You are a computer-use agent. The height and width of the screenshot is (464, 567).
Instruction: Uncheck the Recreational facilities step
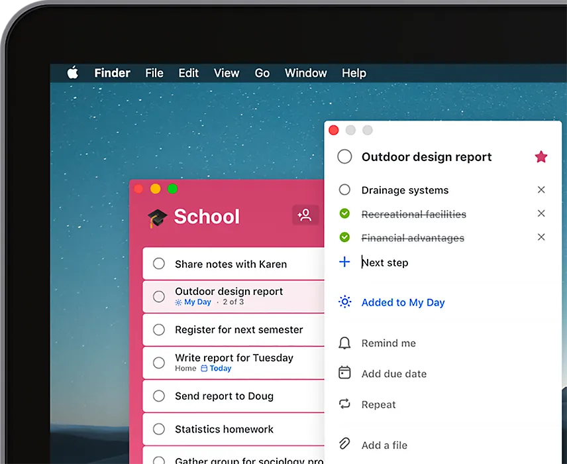pyautogui.click(x=344, y=213)
